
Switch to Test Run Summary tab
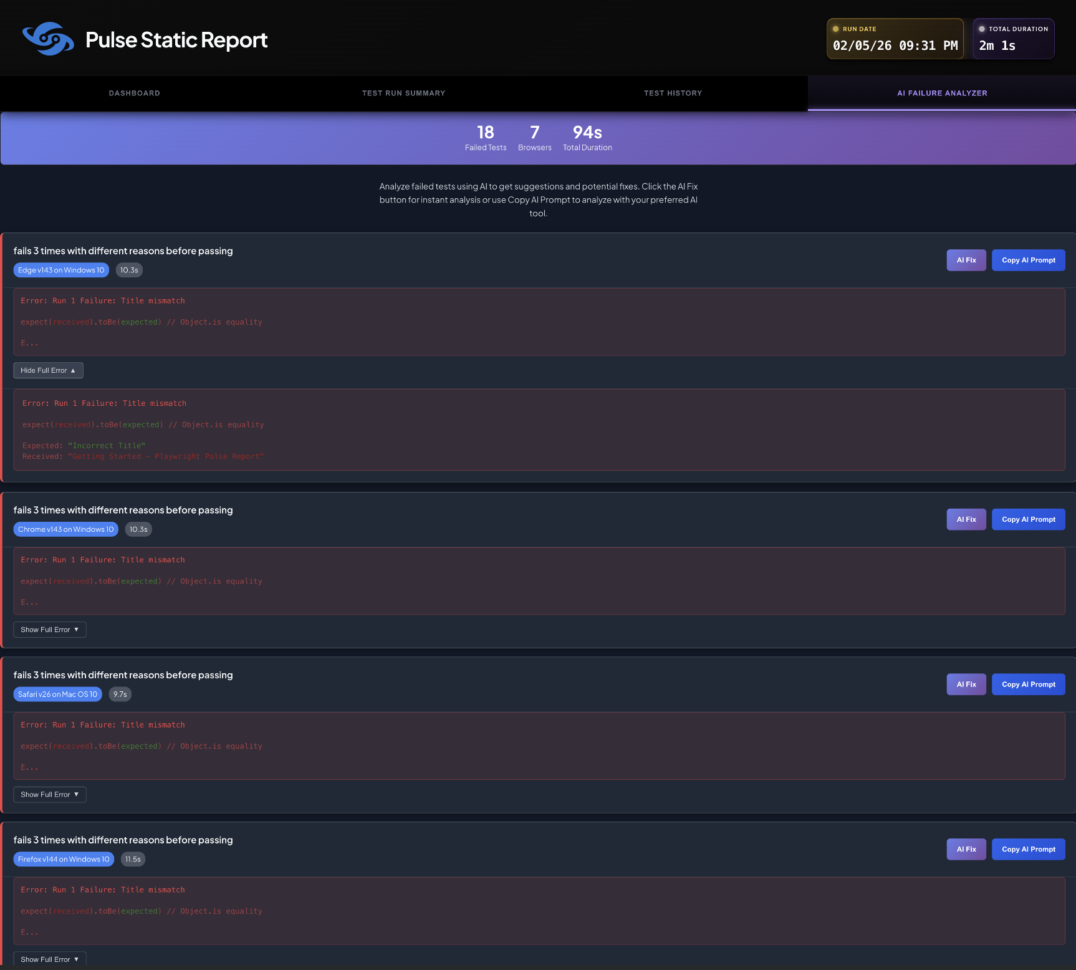403,94
